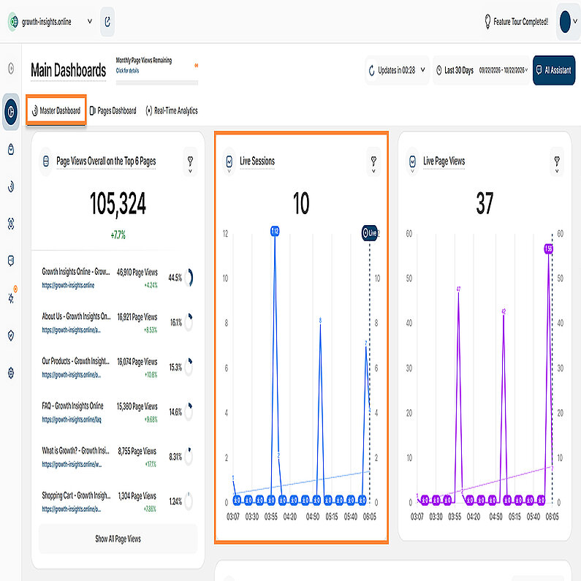Switch to the Pages Dashboard tab
581x581 pixels.
(113, 110)
